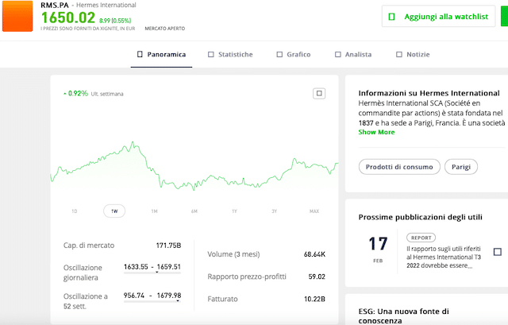Viewport: 508px width, 325px height.
Task: Click the Analista tab icon
Action: pyautogui.click(x=337, y=55)
